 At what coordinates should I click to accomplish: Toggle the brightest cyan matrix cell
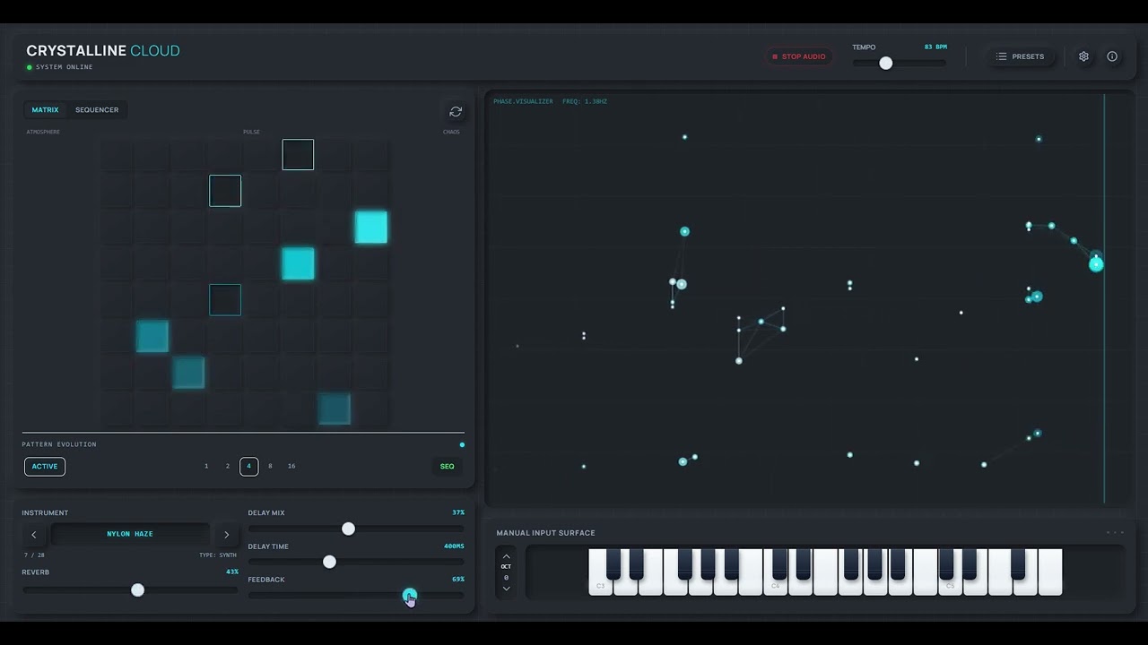tap(371, 228)
